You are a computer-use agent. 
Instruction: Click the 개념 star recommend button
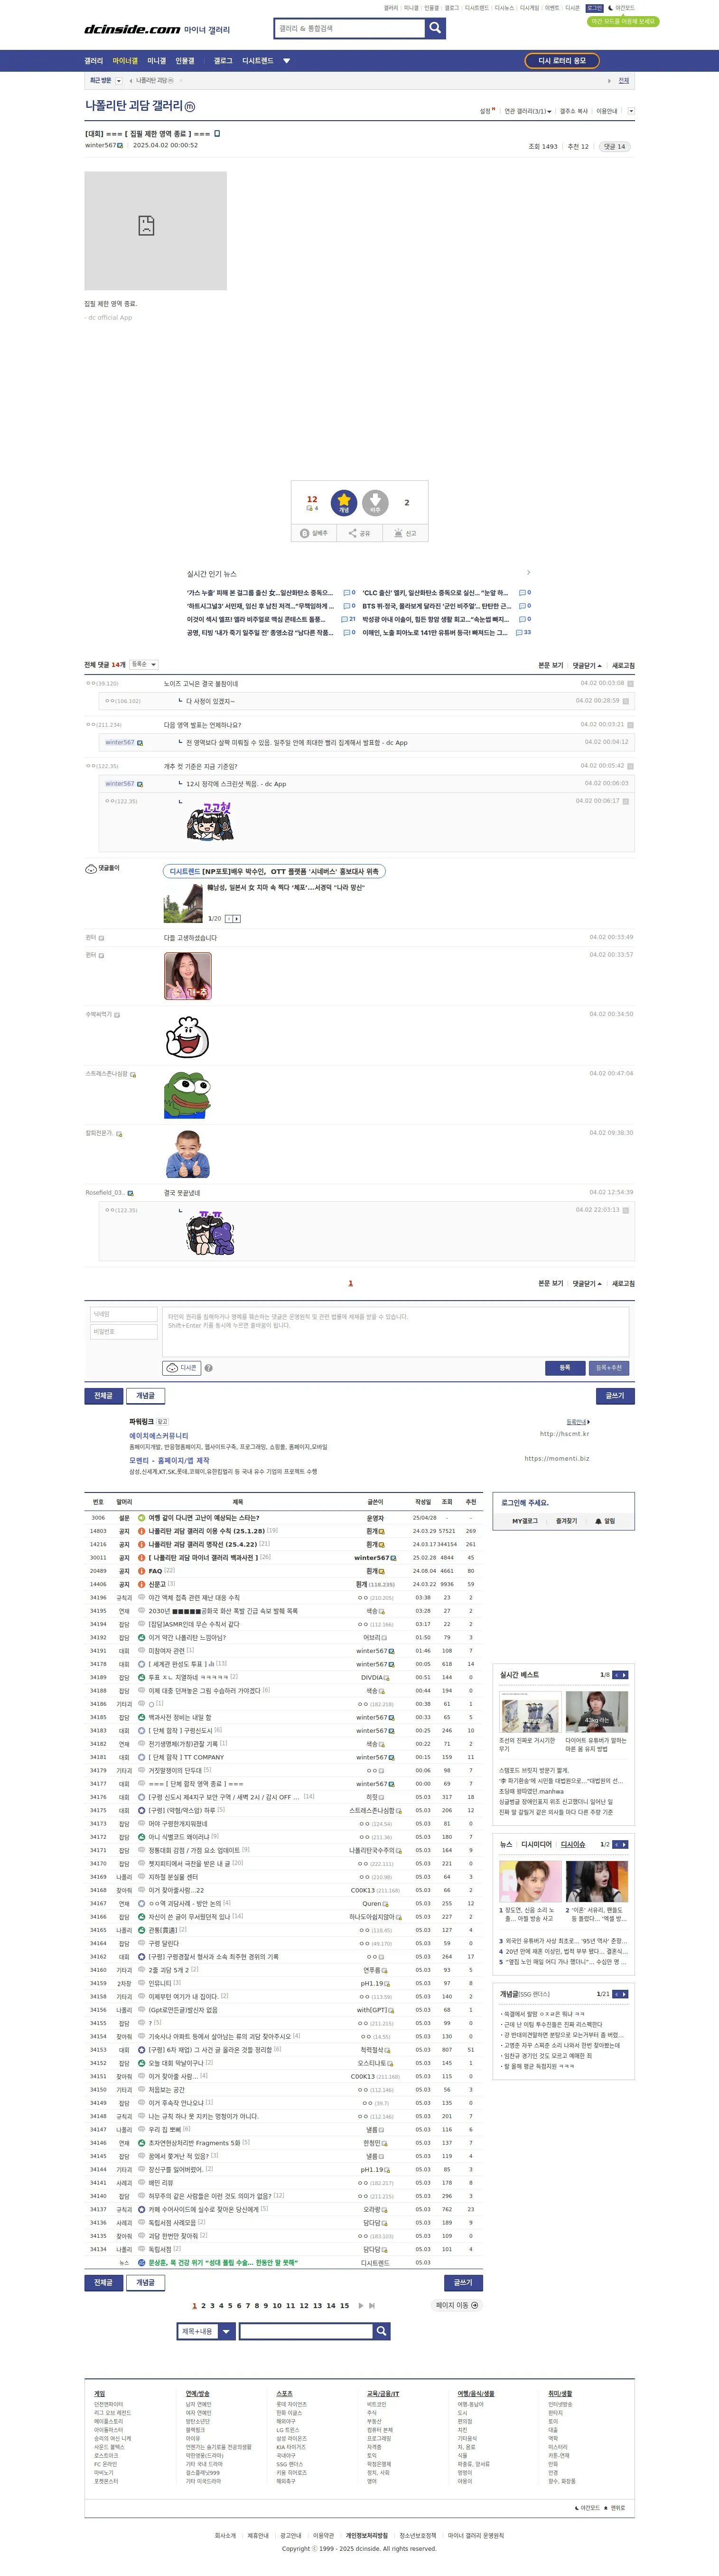click(344, 502)
